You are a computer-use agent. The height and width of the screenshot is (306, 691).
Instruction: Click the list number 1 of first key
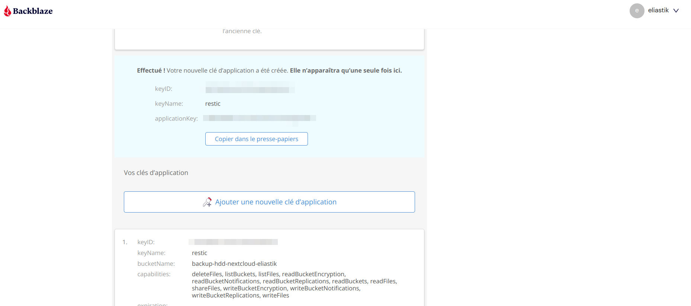click(x=125, y=242)
